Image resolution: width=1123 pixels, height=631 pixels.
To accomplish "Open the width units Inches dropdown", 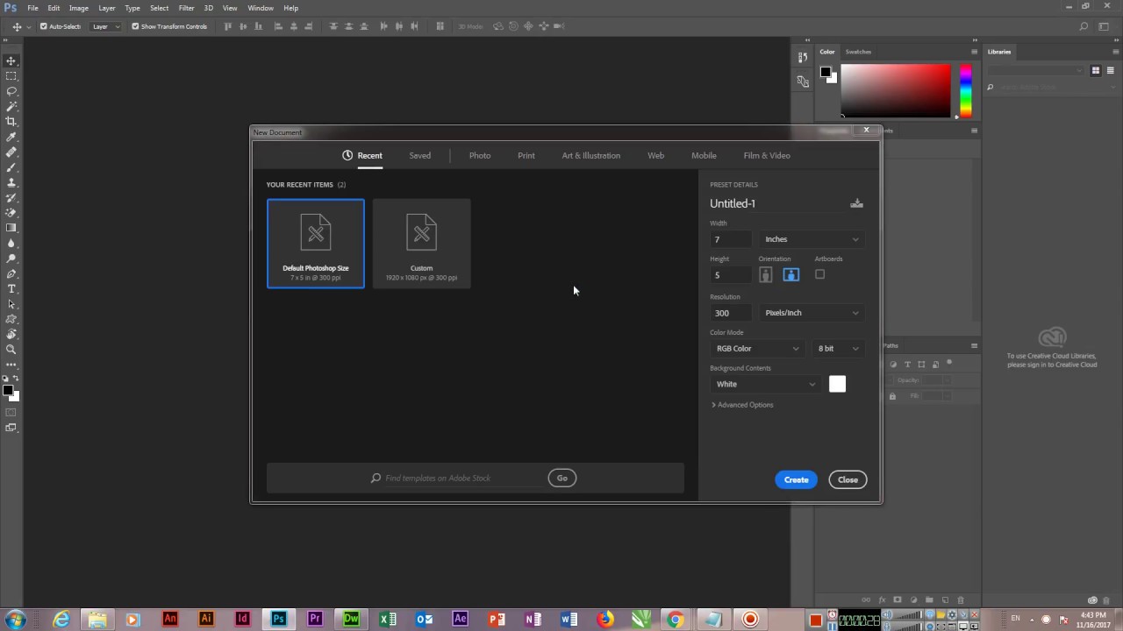I will click(812, 239).
